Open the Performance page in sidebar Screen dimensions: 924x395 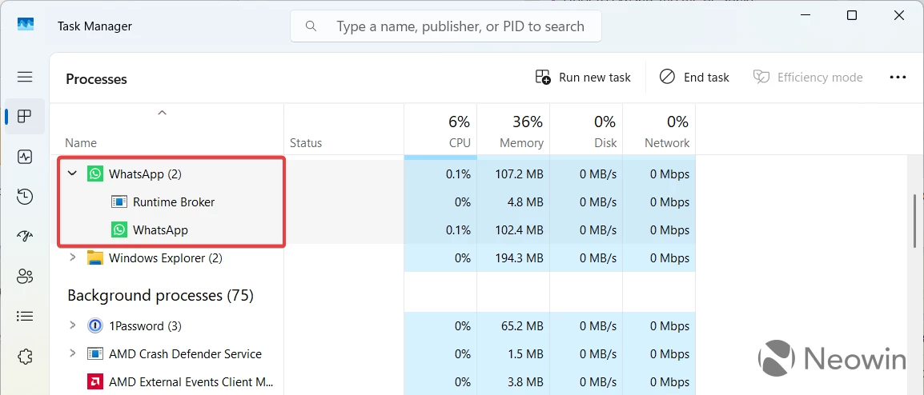point(25,156)
